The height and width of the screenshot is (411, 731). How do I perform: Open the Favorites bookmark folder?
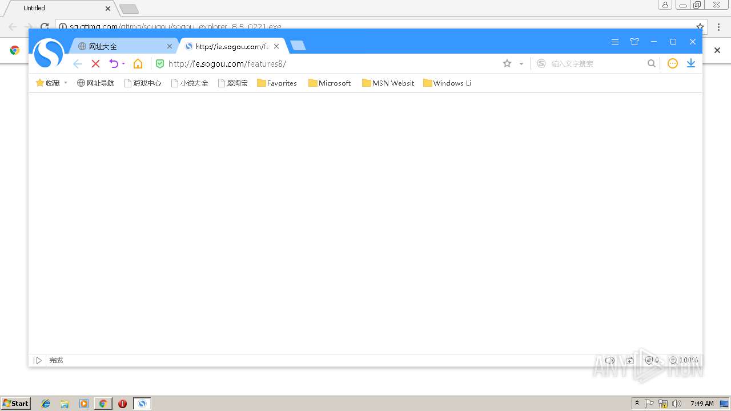point(277,83)
